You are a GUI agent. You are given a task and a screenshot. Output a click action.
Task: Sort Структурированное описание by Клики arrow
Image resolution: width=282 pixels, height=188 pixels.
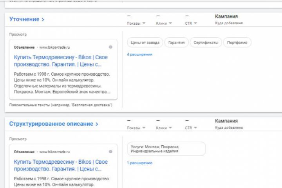point(170,128)
